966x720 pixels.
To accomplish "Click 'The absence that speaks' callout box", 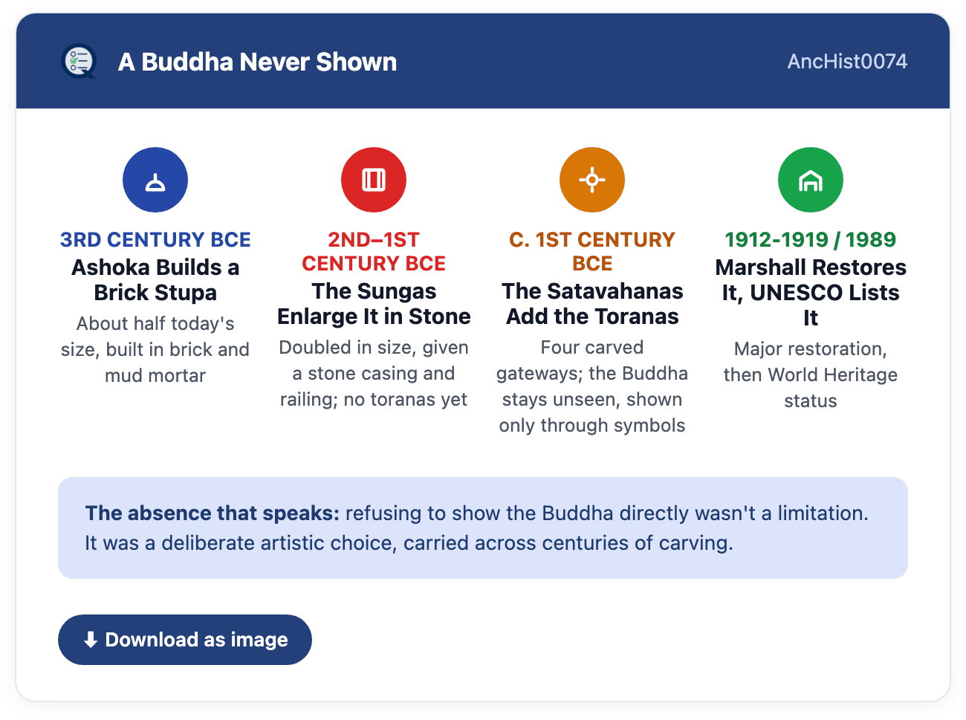I will point(483,528).
